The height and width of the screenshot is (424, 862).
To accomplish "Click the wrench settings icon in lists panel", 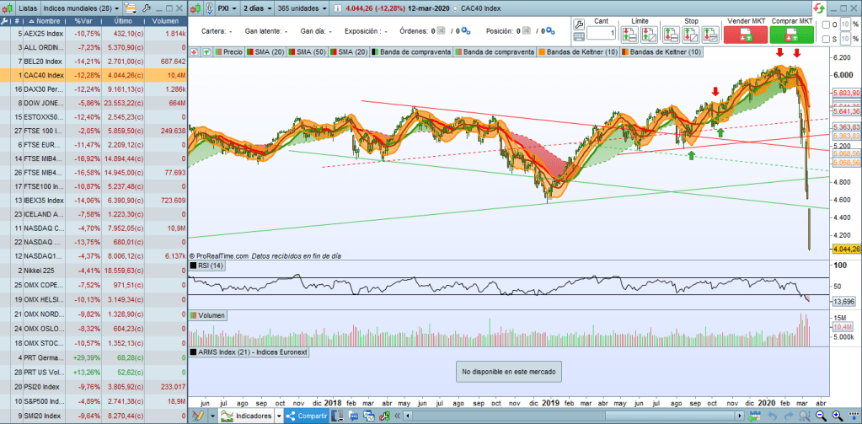I will click(148, 8).
